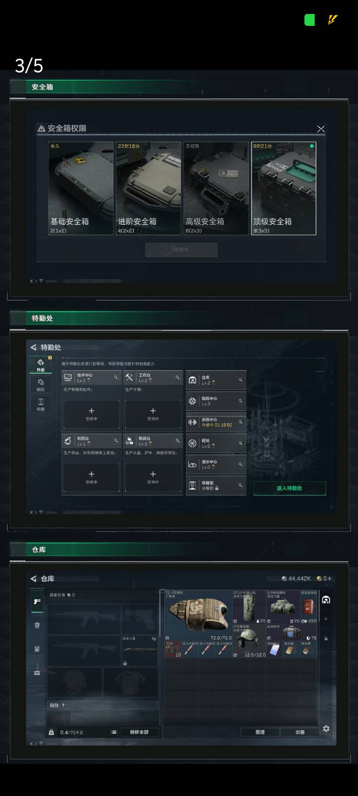
Task: Close the 安全箱权限 dialog
Action: [x=321, y=129]
